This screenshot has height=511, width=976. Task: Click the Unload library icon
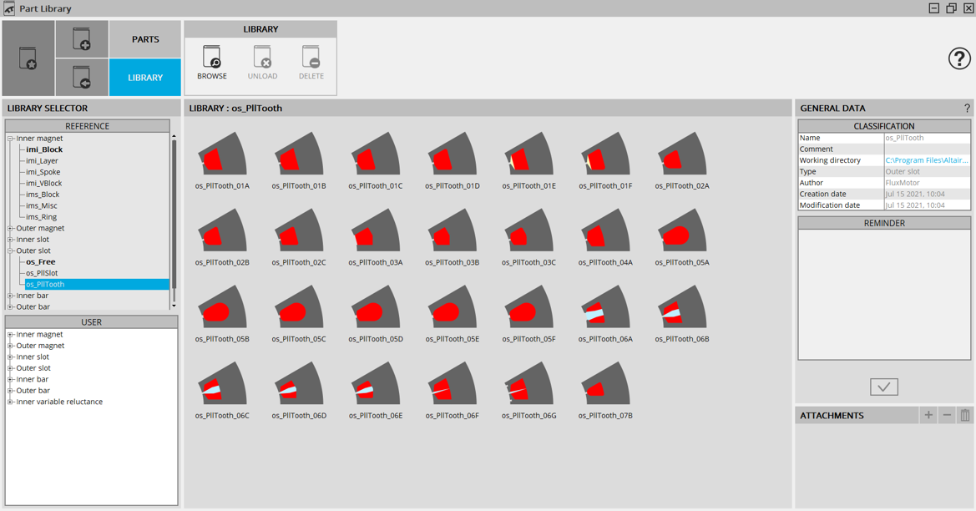pyautogui.click(x=262, y=58)
